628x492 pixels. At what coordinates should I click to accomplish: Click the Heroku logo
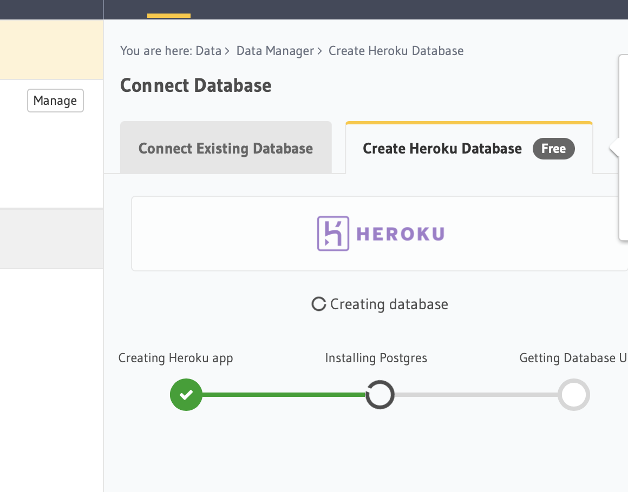[x=381, y=234]
